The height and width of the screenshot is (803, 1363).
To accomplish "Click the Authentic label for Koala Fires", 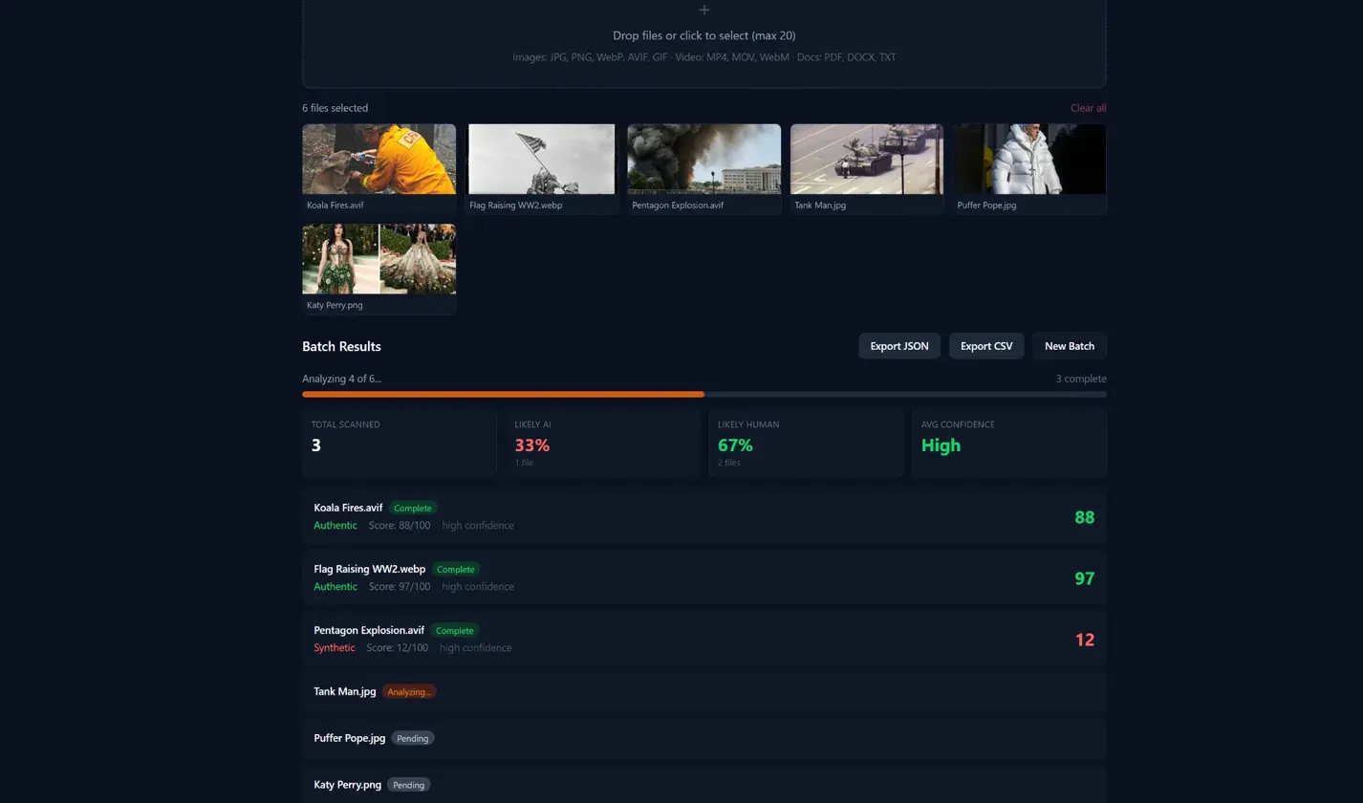I will [x=335, y=526].
